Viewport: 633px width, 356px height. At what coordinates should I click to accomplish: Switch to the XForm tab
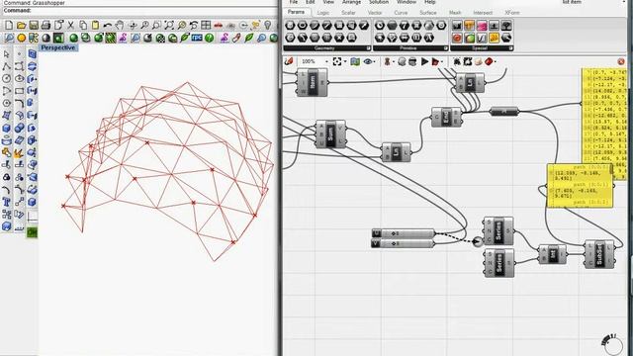(512, 13)
